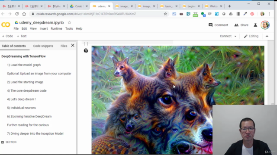
Task: Expand the Connect dropdown arrow
Action: tap(235, 36)
